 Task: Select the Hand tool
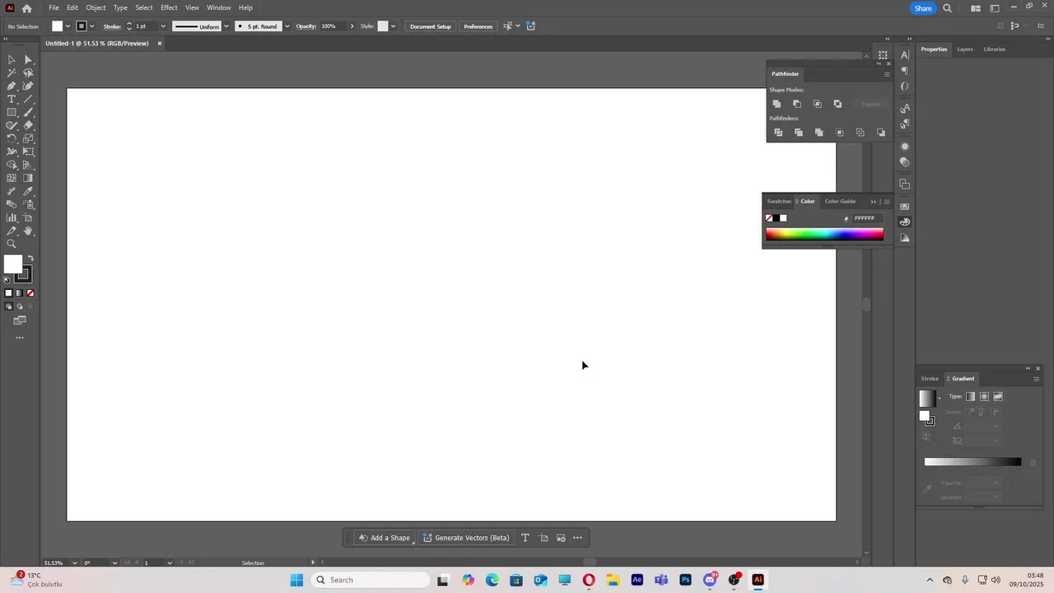[28, 231]
